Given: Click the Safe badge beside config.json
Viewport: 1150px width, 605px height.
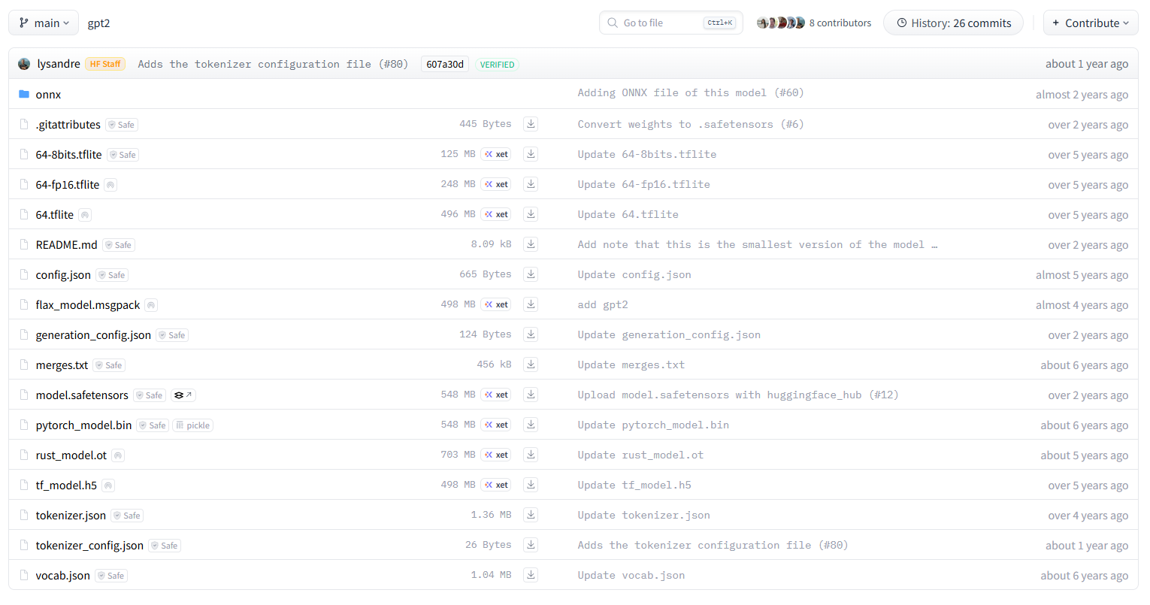Looking at the screenshot, I should [112, 275].
